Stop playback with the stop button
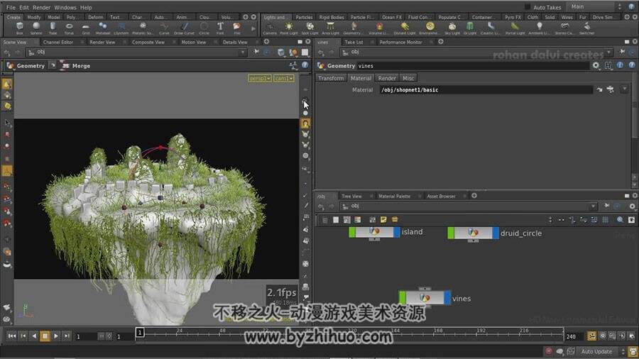Viewport: 639px width, 359px height. pyautogui.click(x=45, y=336)
